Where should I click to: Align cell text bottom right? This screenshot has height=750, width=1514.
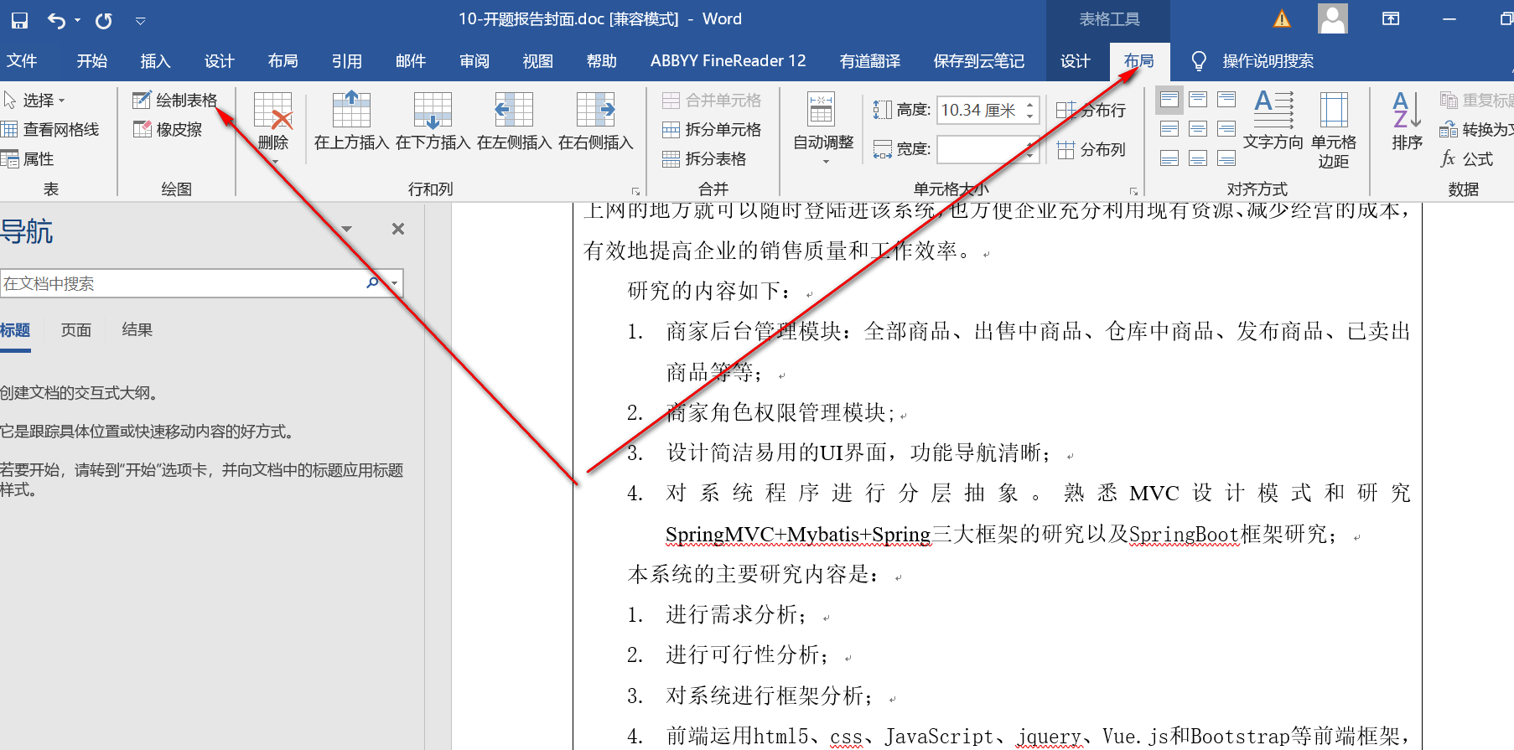tap(1226, 158)
